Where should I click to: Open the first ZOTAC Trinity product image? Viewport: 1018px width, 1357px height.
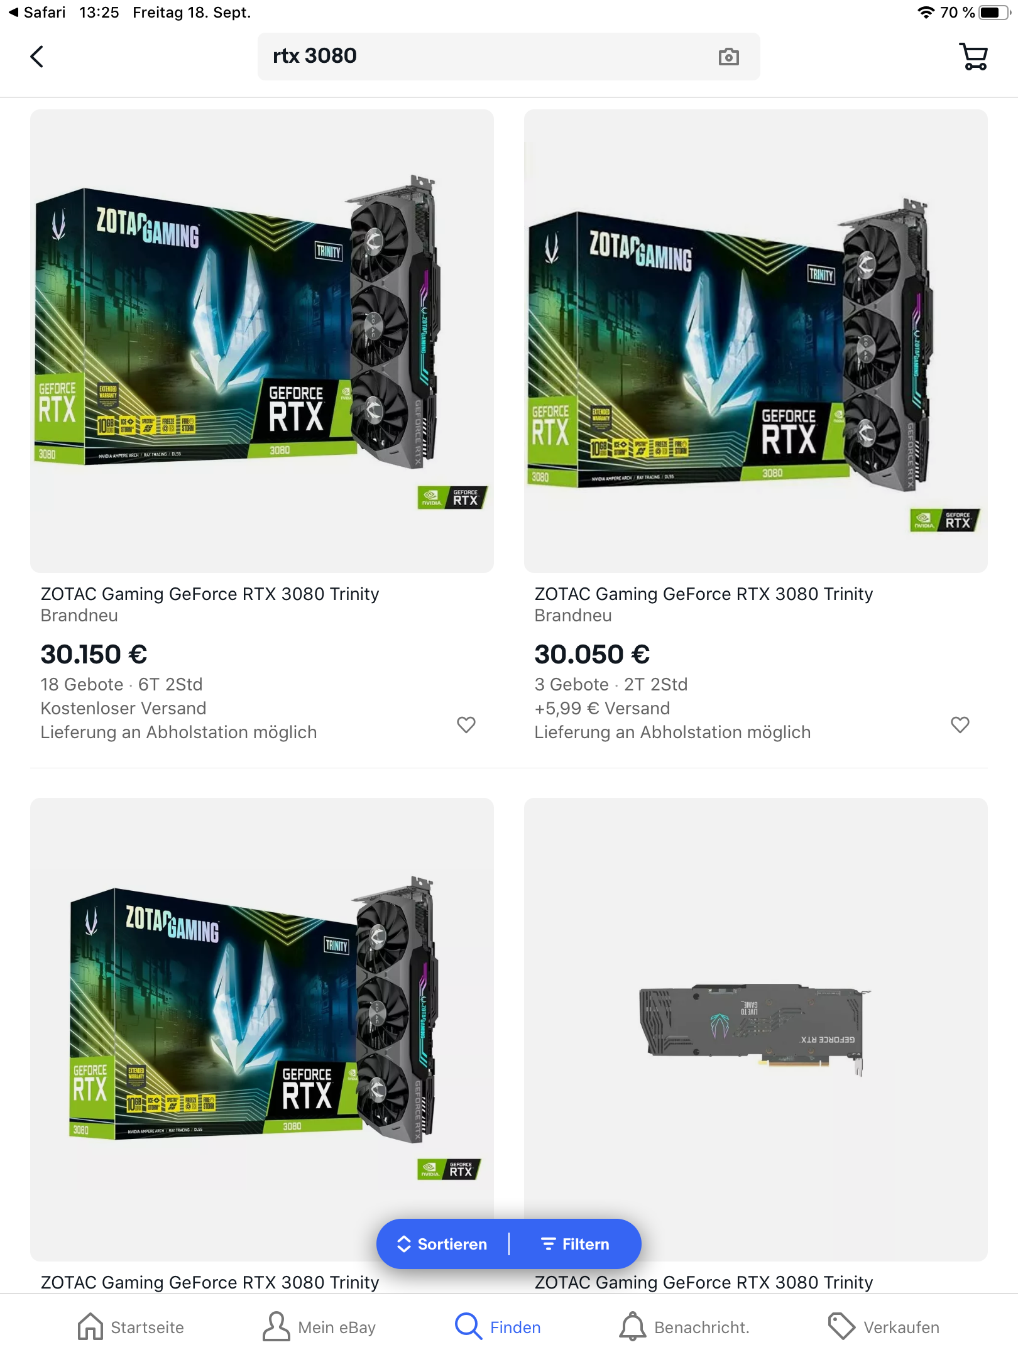coord(262,341)
